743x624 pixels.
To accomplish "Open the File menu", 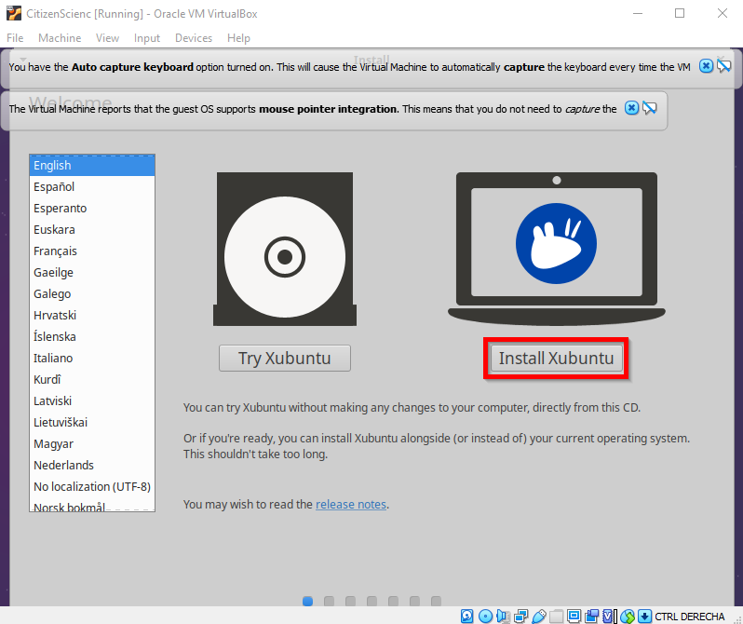I will [x=15, y=38].
